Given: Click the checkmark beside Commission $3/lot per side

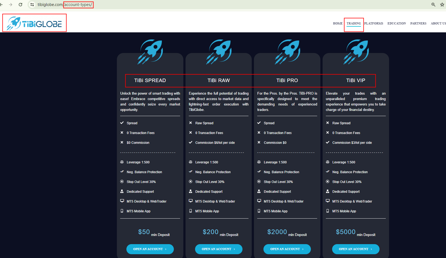Looking at the screenshot, I should pyautogui.click(x=327, y=142).
